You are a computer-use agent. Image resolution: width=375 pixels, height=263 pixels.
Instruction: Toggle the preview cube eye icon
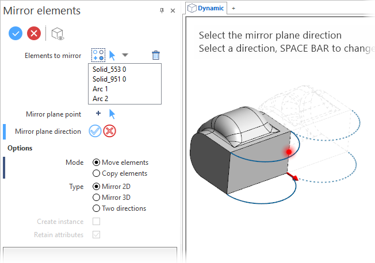tap(58, 34)
